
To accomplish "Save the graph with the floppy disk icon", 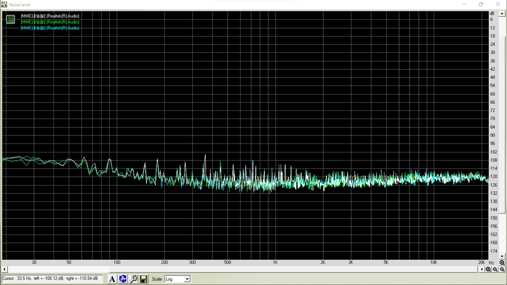I will click(x=144, y=279).
